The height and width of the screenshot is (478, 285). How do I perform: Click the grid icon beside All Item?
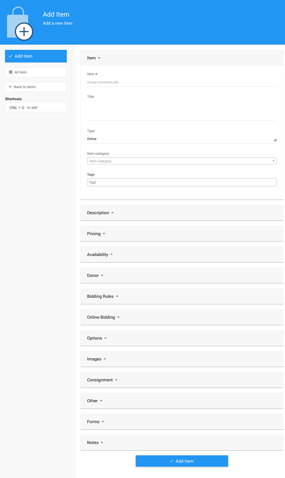click(11, 72)
